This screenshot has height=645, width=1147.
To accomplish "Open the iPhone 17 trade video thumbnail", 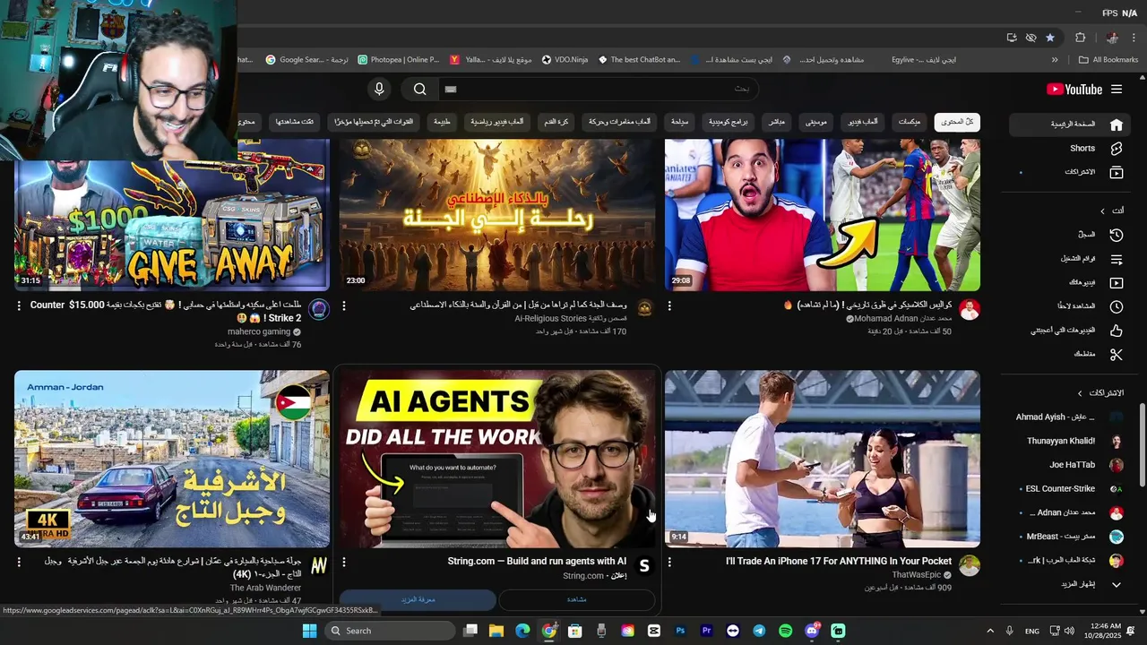I will point(823,459).
